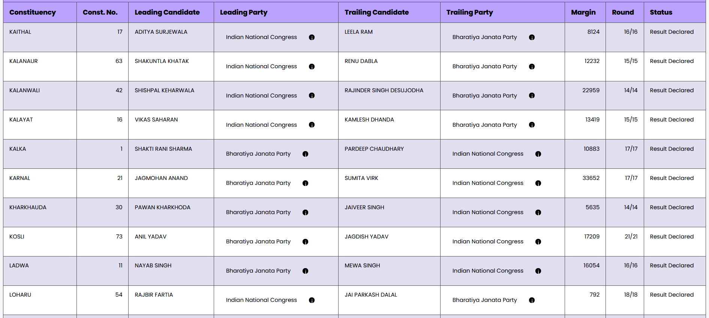Click the Status column header

(x=661, y=12)
